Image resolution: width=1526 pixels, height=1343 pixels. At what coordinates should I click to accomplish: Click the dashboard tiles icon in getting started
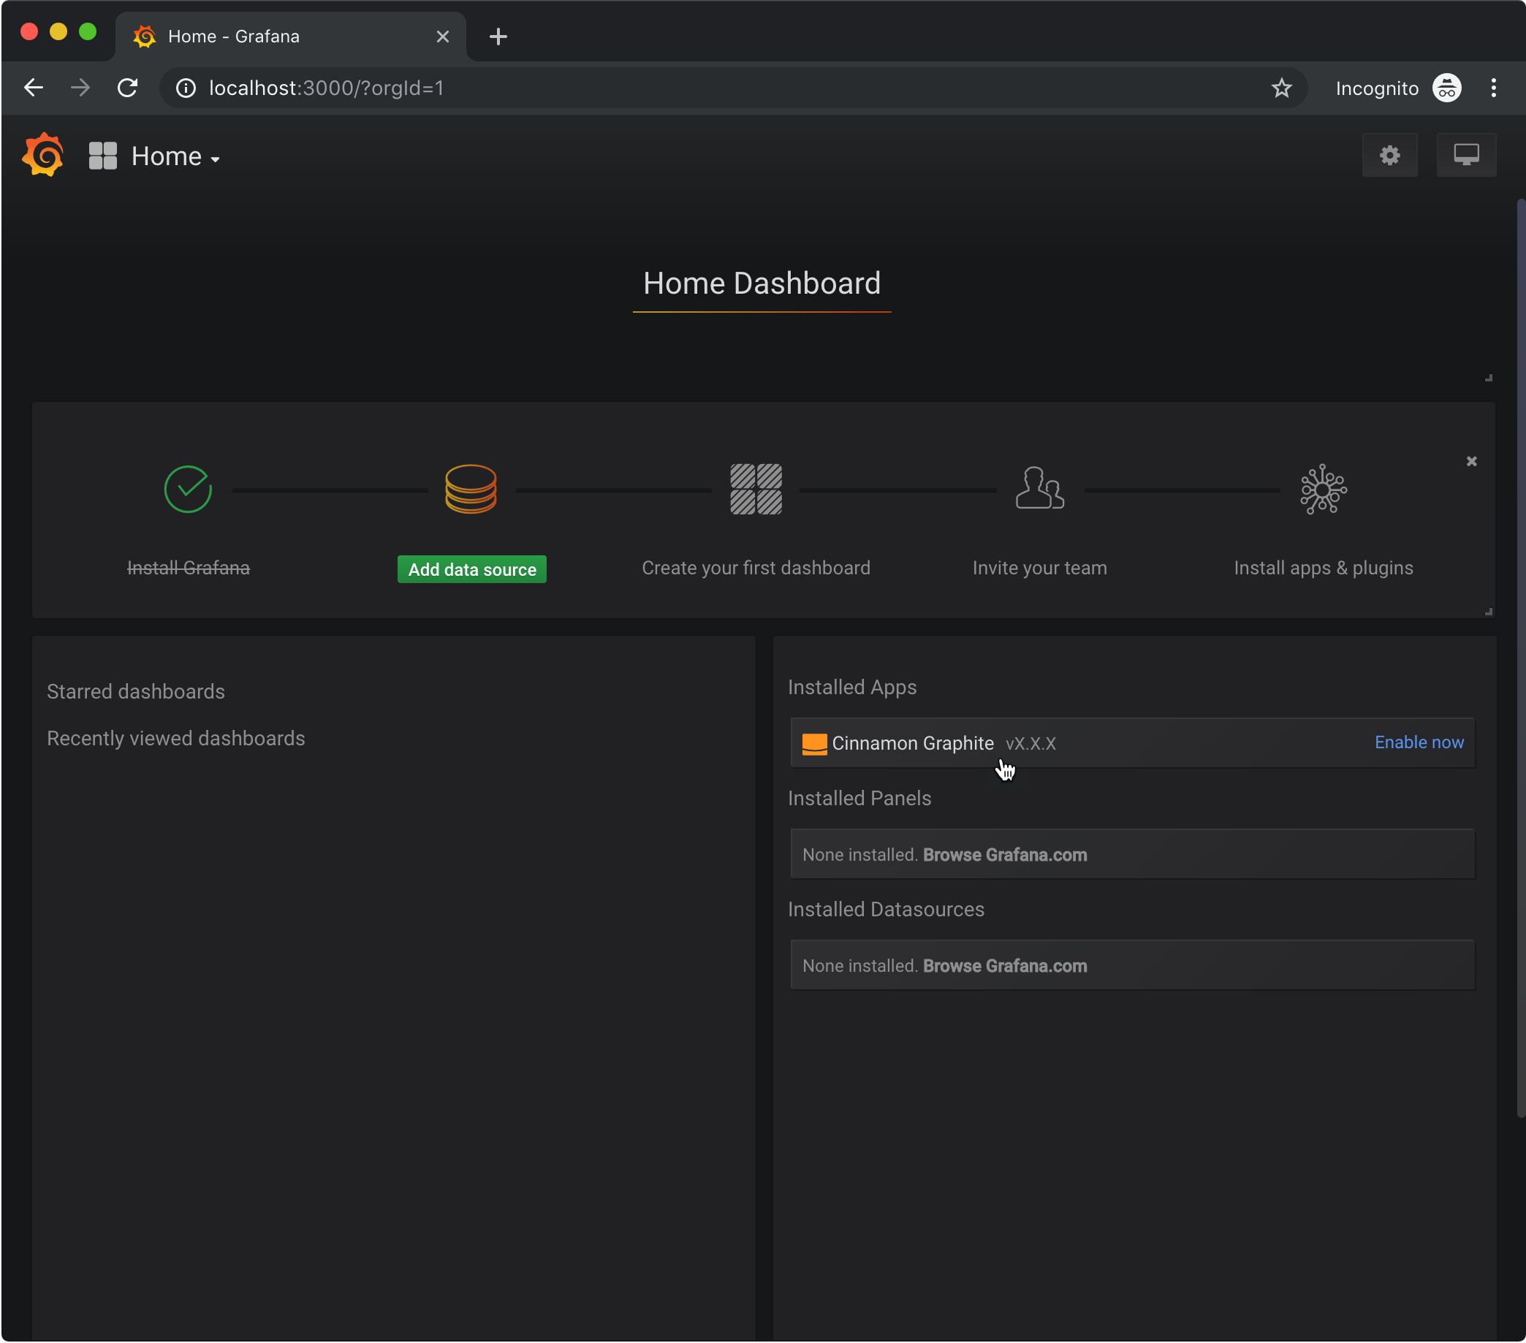(x=756, y=489)
